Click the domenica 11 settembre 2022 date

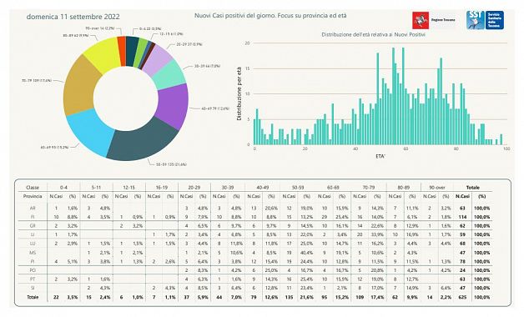pyautogui.click(x=73, y=17)
